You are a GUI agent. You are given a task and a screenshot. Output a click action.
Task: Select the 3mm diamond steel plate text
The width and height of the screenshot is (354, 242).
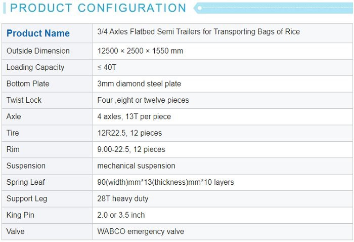pos(139,84)
